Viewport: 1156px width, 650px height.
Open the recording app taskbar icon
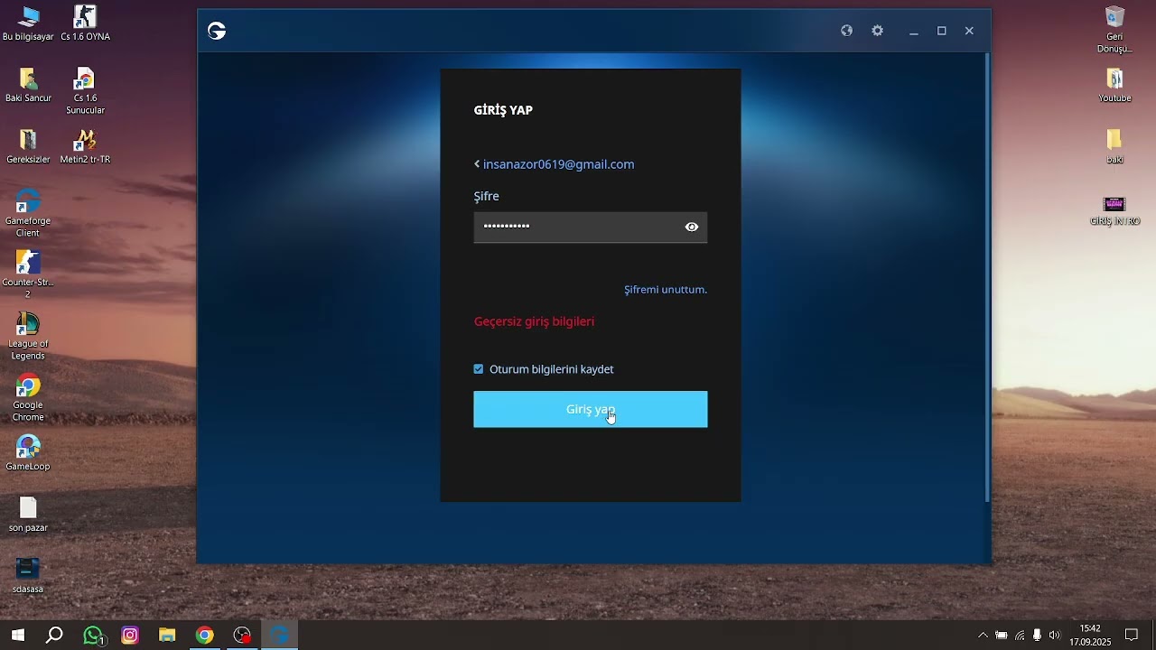coord(242,636)
